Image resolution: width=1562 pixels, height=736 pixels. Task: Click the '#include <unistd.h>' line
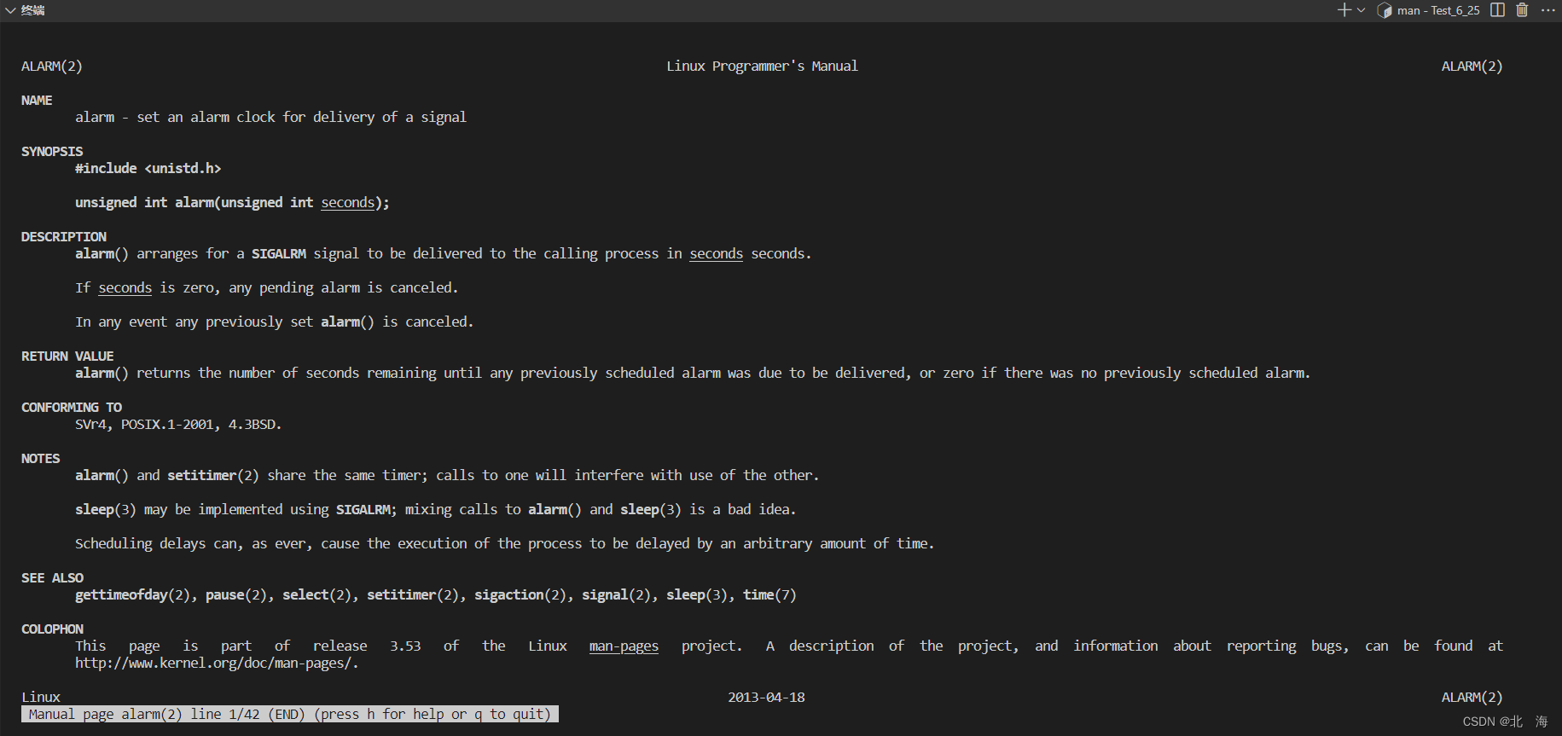click(148, 168)
